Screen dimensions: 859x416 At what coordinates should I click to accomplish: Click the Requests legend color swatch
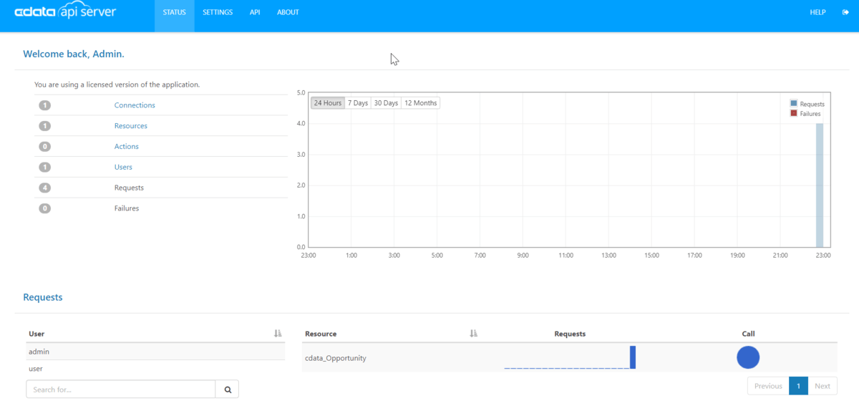click(793, 104)
